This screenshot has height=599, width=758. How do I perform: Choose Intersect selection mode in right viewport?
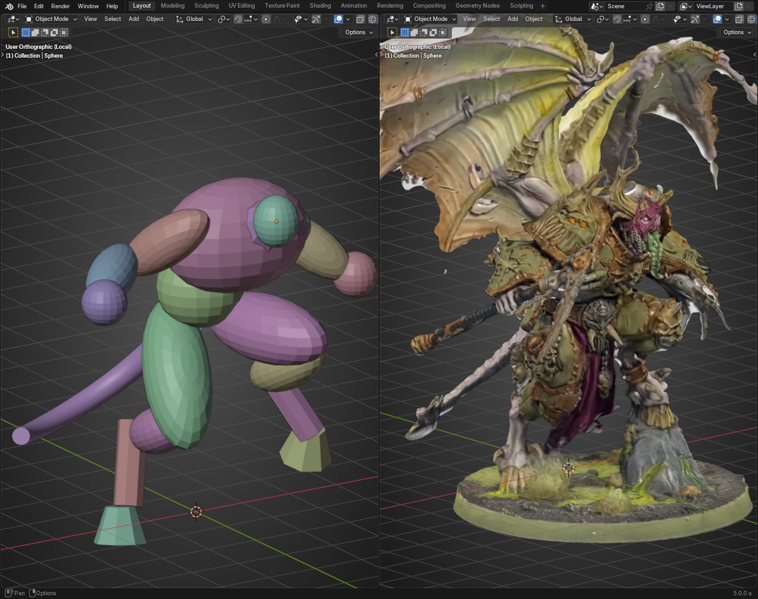442,32
